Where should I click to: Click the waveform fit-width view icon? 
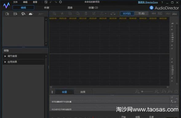pos(154,14)
